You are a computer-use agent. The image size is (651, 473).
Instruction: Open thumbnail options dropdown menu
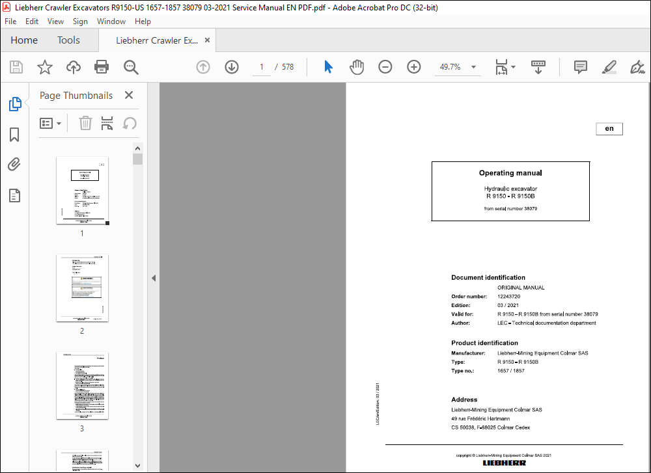pyautogui.click(x=50, y=123)
